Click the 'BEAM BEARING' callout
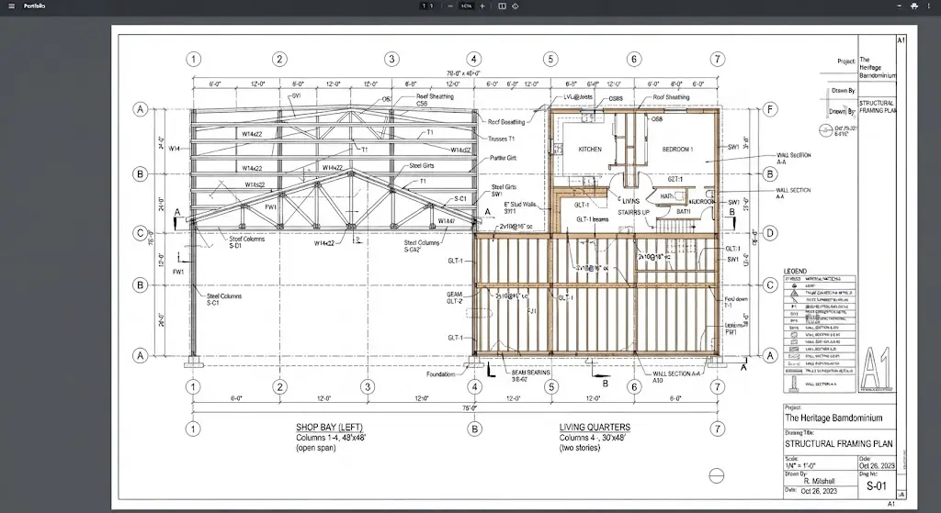 tap(530, 375)
